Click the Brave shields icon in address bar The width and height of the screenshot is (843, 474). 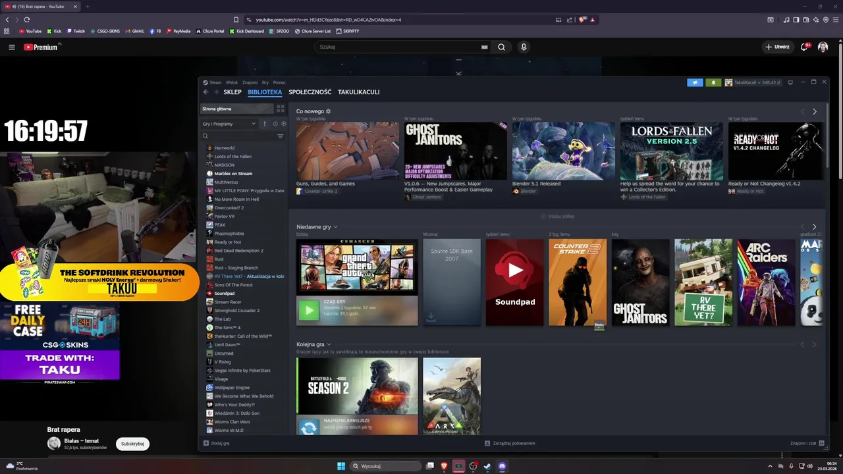(x=582, y=20)
